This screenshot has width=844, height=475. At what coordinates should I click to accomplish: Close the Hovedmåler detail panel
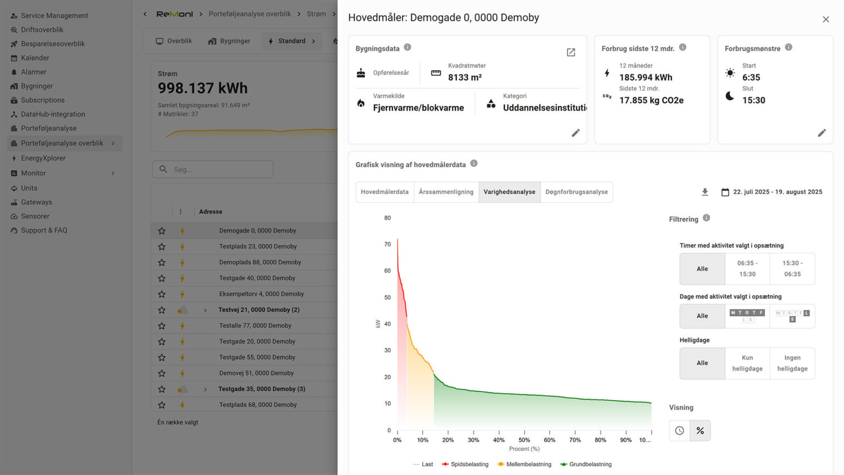click(x=825, y=19)
